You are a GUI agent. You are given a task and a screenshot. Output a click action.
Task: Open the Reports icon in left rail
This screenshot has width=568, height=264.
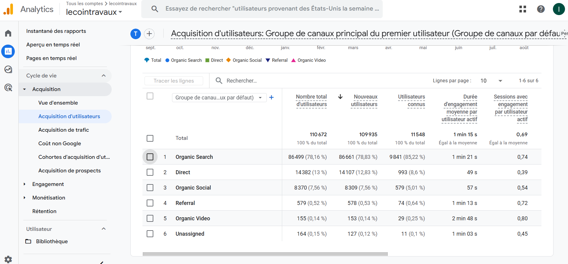coord(8,52)
